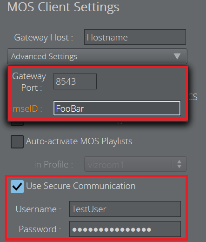The width and height of the screenshot is (206, 242).
Task: Click the Gateway Port label
Action: click(x=29, y=82)
